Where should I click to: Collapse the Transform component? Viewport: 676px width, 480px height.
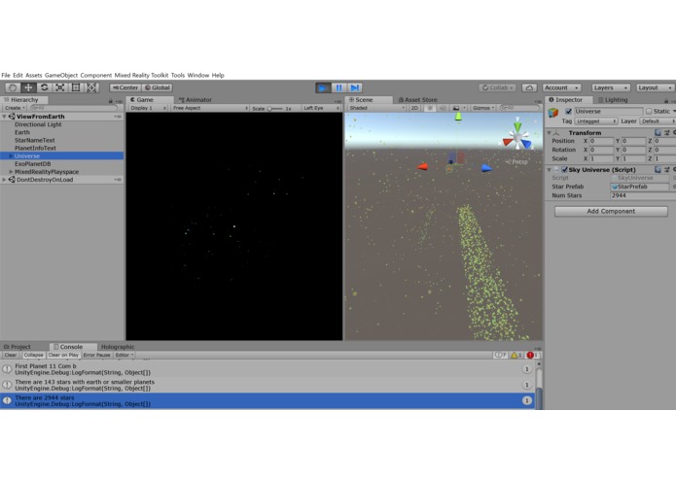(x=549, y=133)
